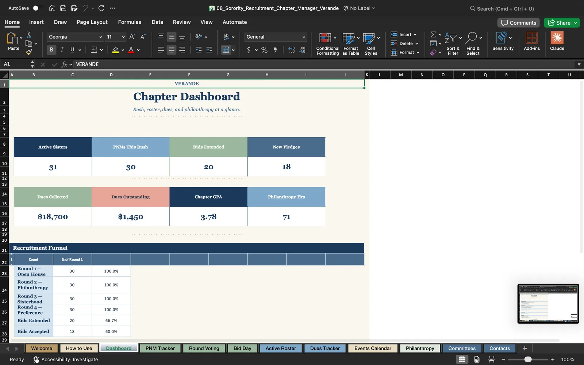This screenshot has width=584, height=365.
Task: Click Increase Decimal icon
Action: [291, 50]
